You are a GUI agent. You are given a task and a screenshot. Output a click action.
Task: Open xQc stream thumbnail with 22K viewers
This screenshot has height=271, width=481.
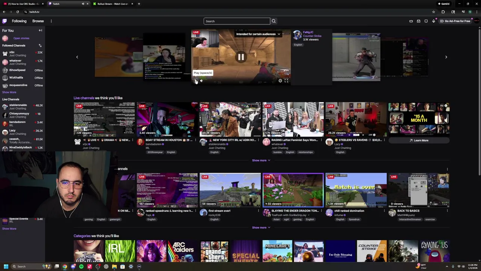[x=104, y=119]
